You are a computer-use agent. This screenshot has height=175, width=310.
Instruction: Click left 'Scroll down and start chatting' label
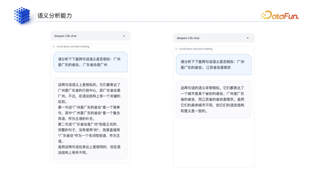(73, 47)
